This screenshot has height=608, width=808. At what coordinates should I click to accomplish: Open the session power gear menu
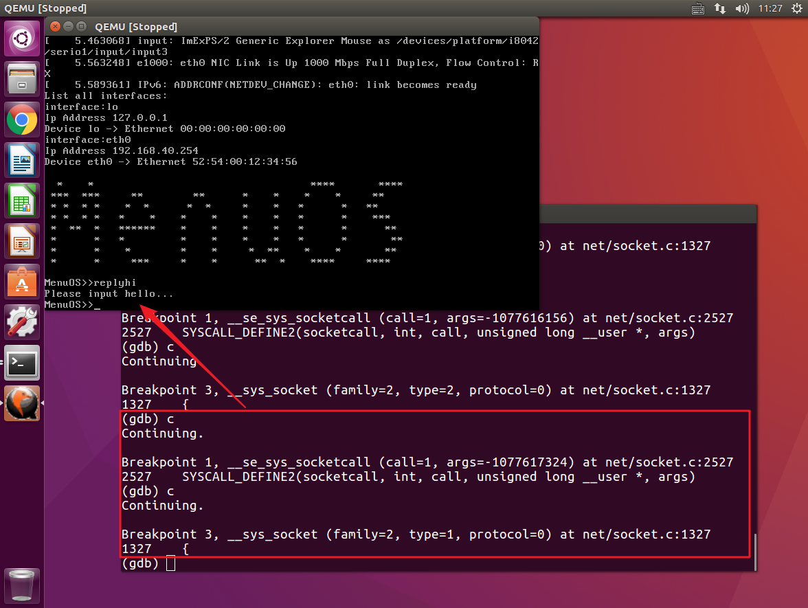pos(797,9)
